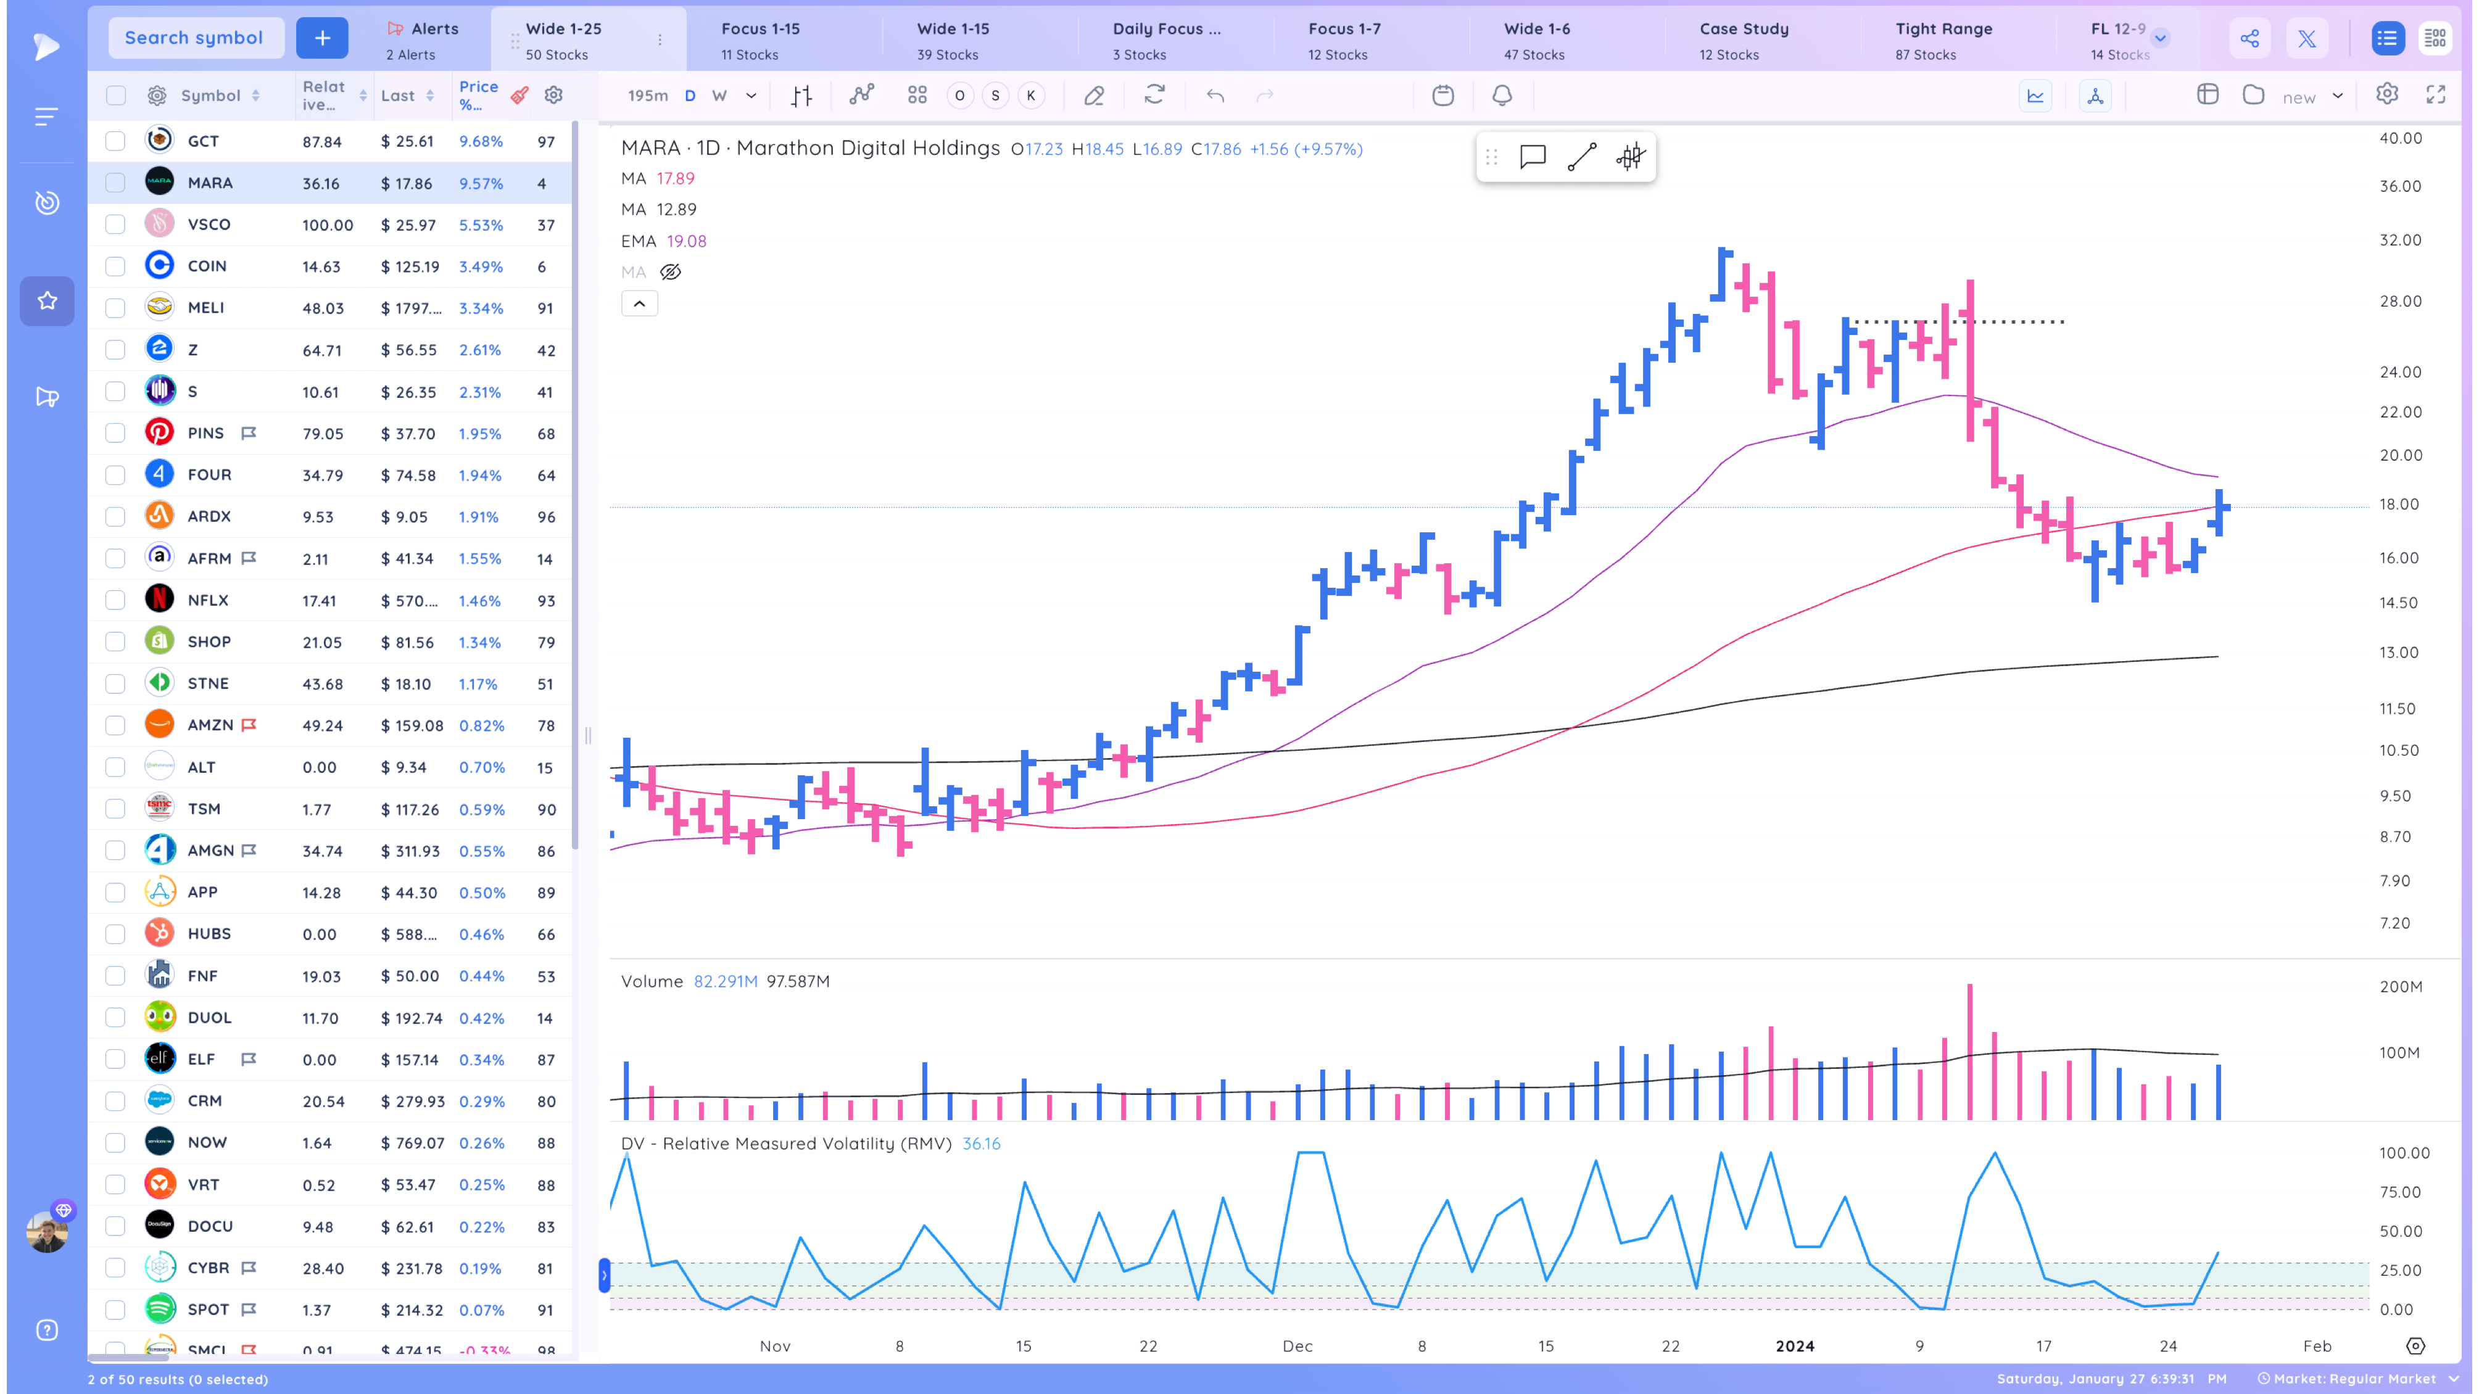Viewport: 2479px width, 1394px height.
Task: Open the help question mark icon
Action: (x=47, y=1330)
